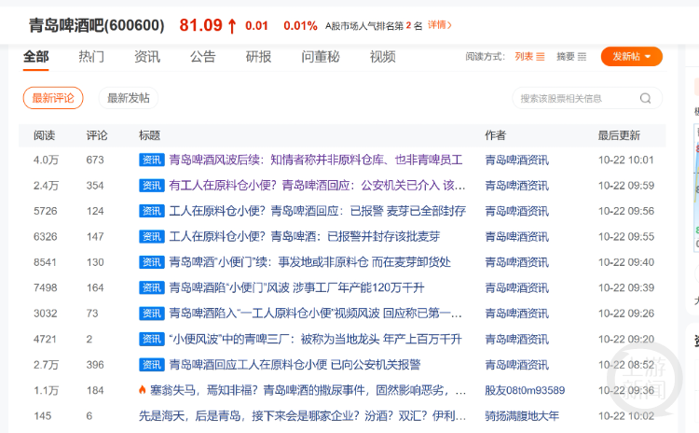The height and width of the screenshot is (433, 699).
Task: Click the 资讯 tag on the 小便风波 post
Action: point(152,339)
